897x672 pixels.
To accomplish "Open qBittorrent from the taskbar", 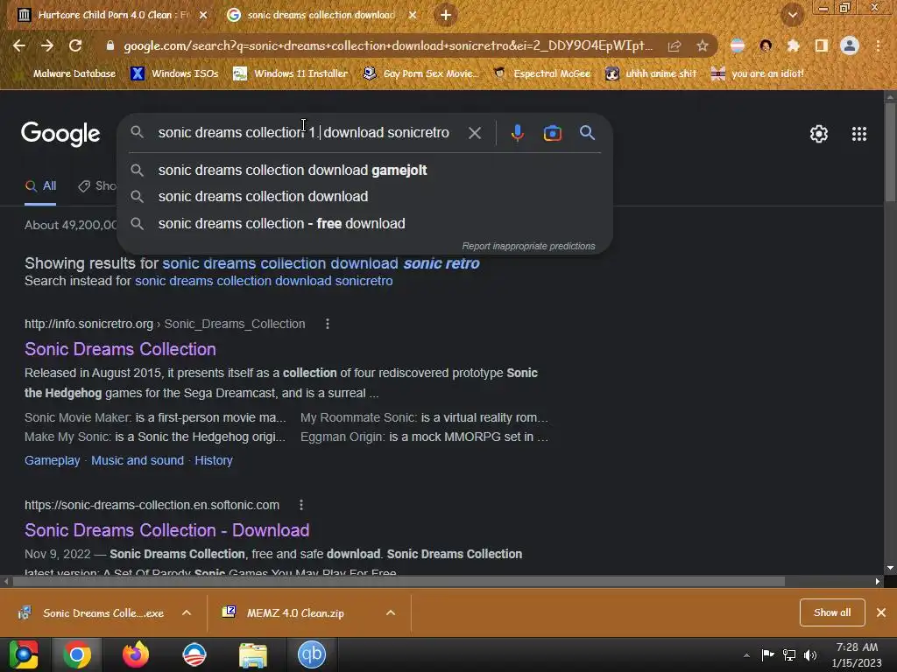I will point(311,654).
